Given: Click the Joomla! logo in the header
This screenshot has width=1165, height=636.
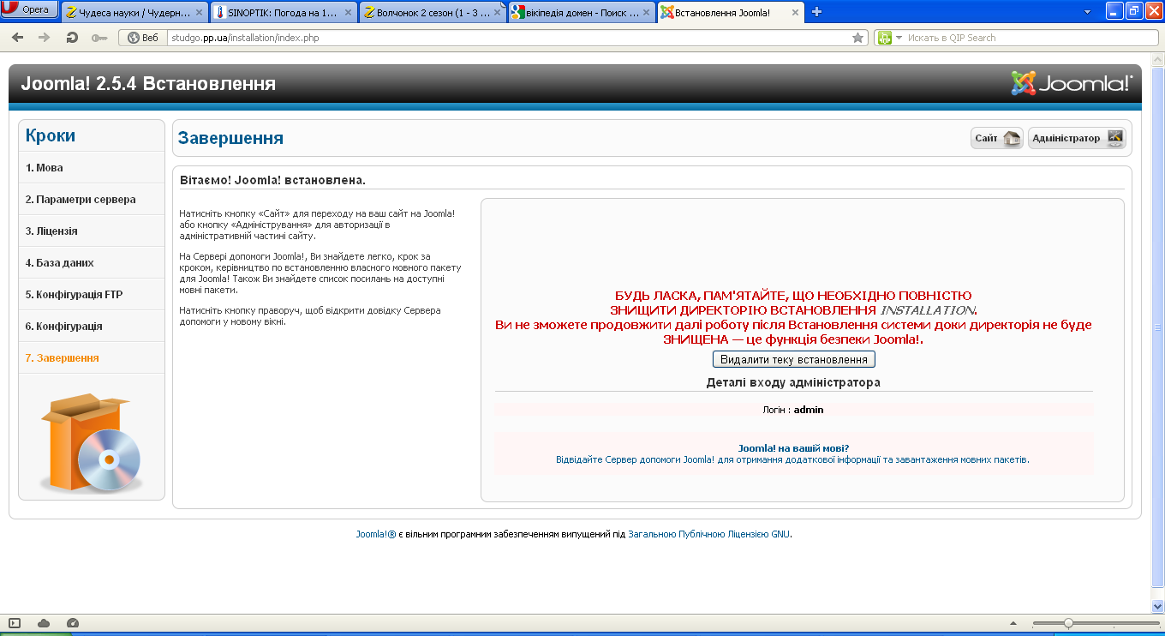Looking at the screenshot, I should [1072, 82].
